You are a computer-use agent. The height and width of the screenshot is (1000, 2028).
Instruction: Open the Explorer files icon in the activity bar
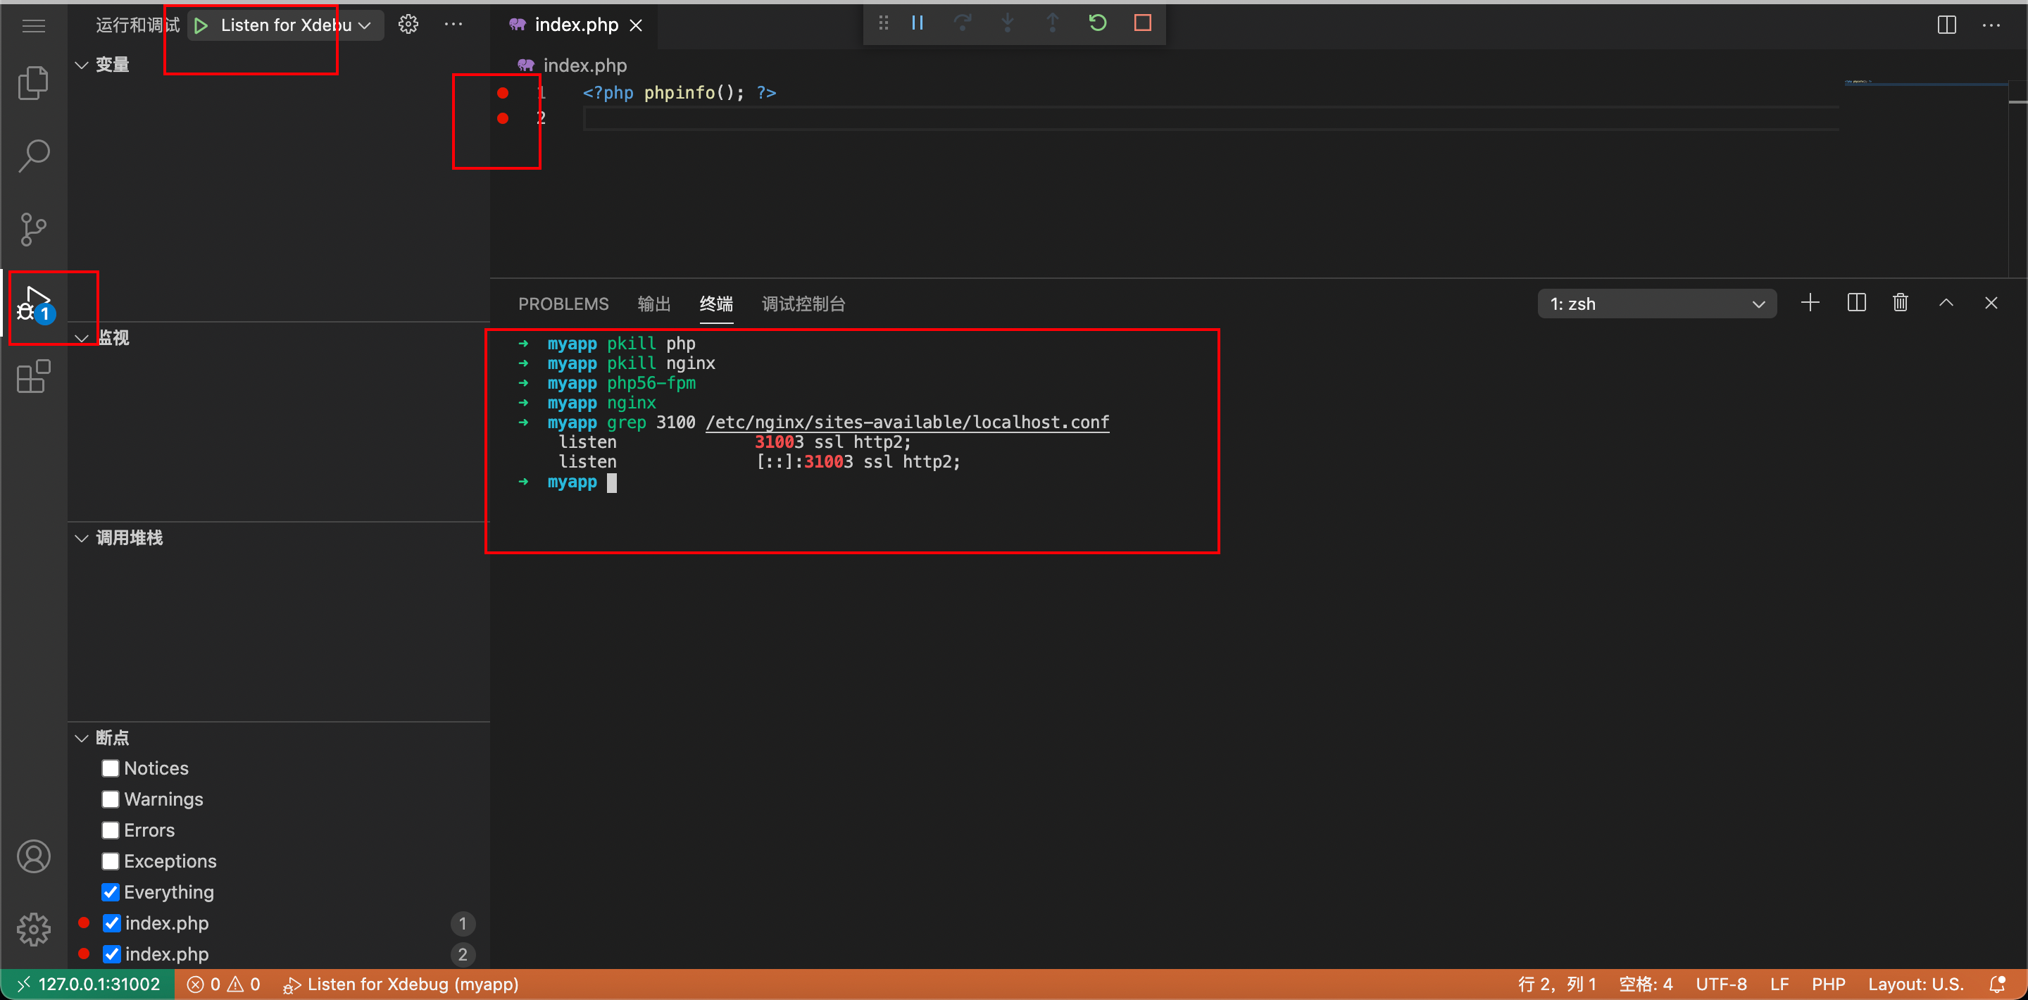(x=33, y=82)
